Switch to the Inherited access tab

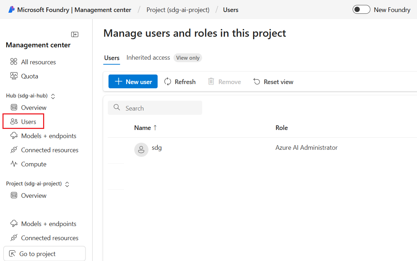click(148, 58)
